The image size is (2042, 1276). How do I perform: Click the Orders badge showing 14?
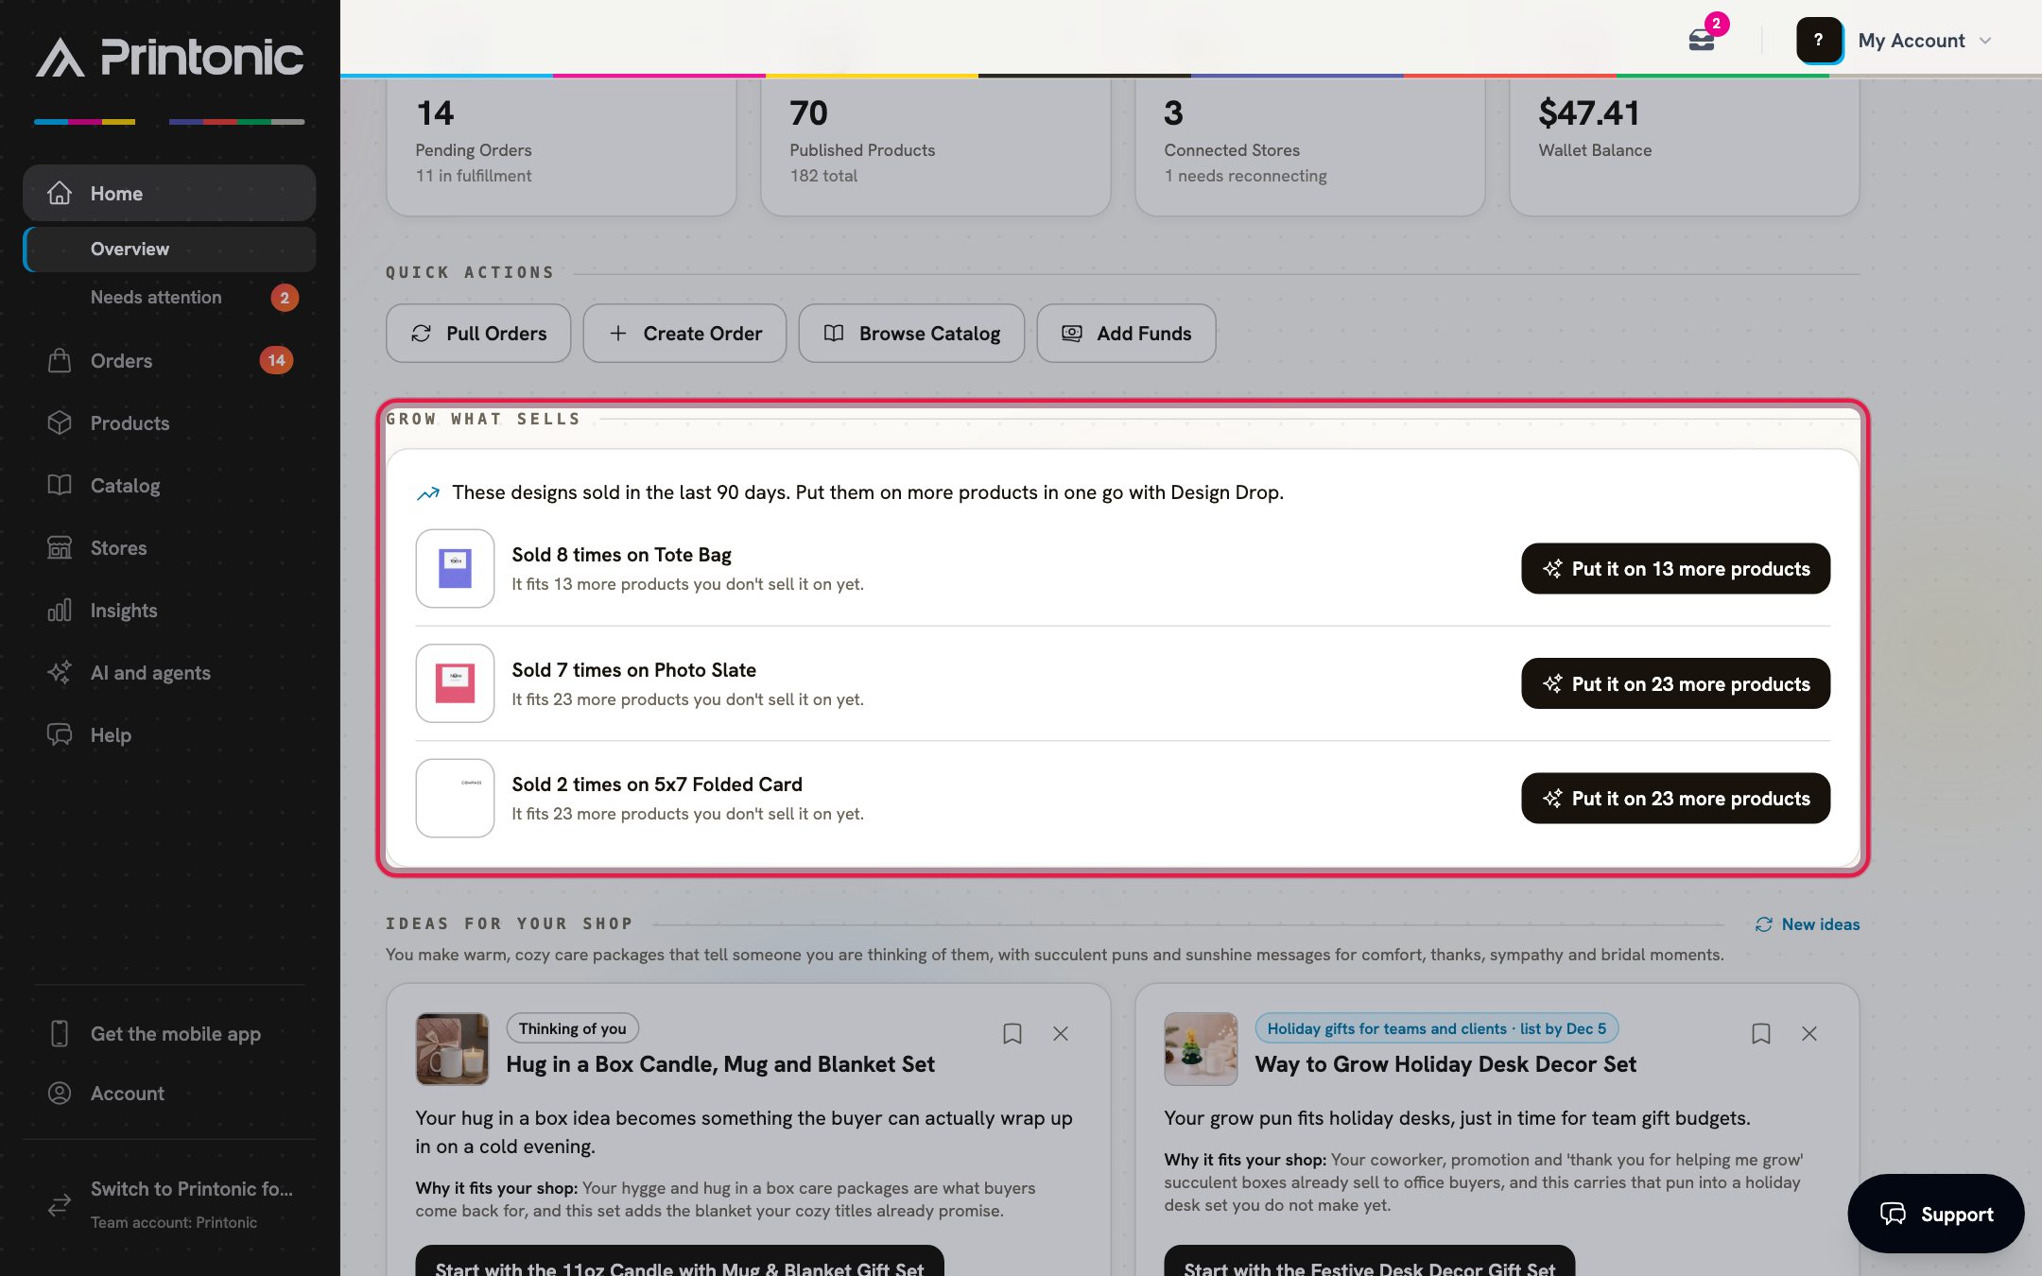276,360
